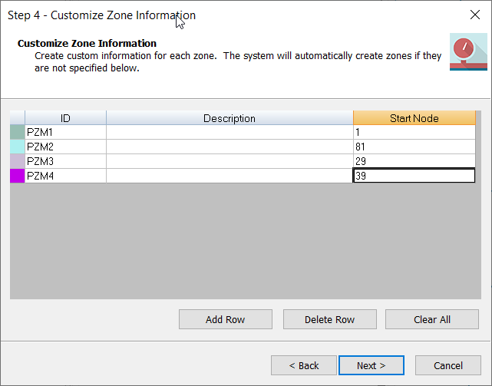Select the PZM1 ID cell
Viewport: 492px width, 386px height.
point(65,132)
